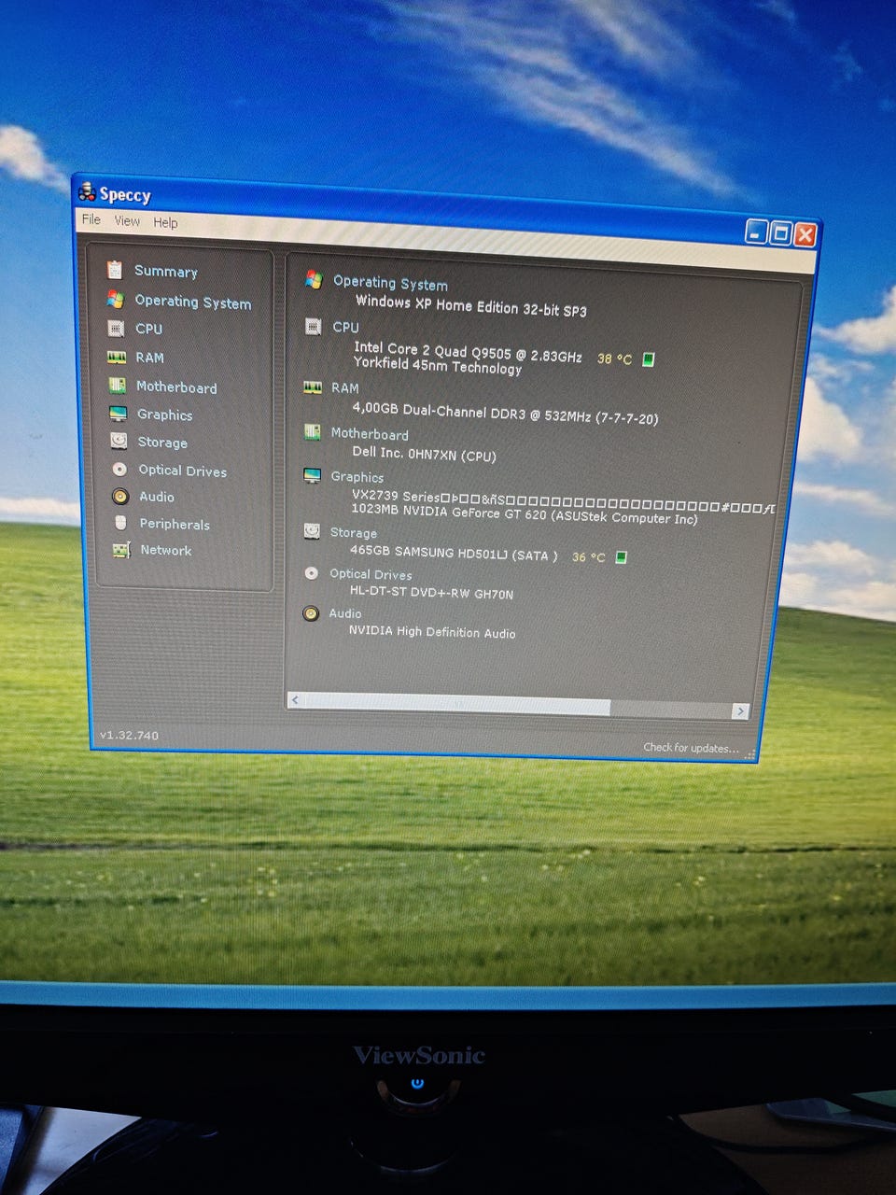896x1195 pixels.
Task: Click the CPU icon in summary panel
Action: pos(314,326)
